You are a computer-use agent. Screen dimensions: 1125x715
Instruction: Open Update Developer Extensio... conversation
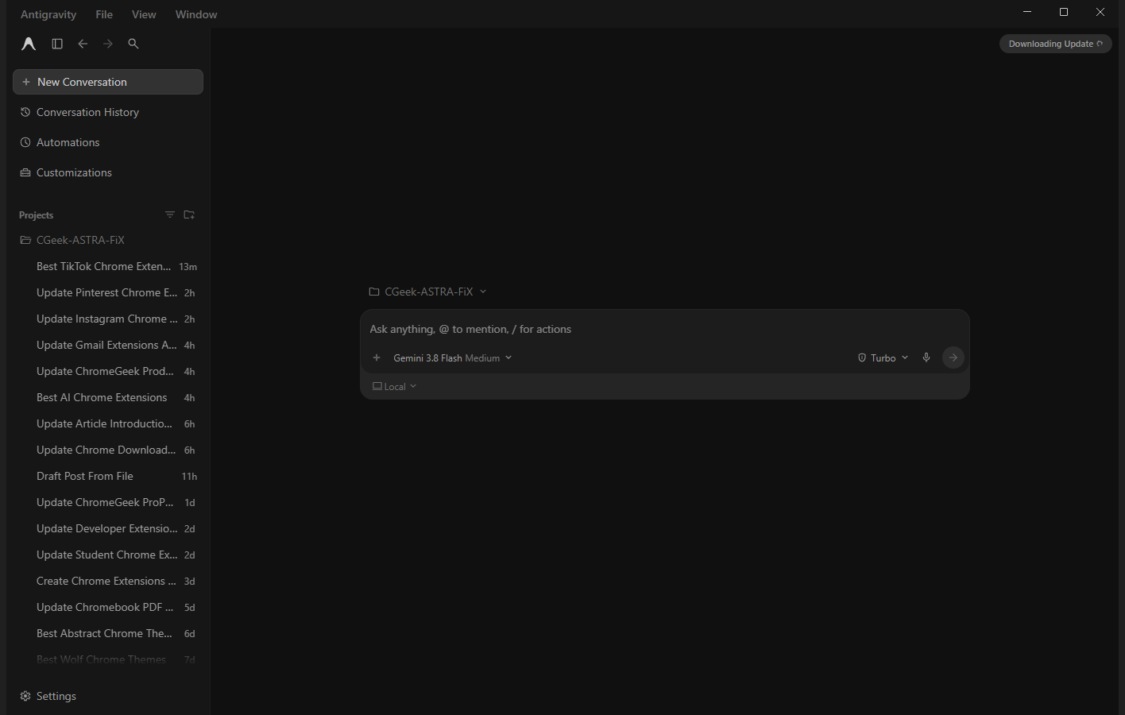coord(108,528)
